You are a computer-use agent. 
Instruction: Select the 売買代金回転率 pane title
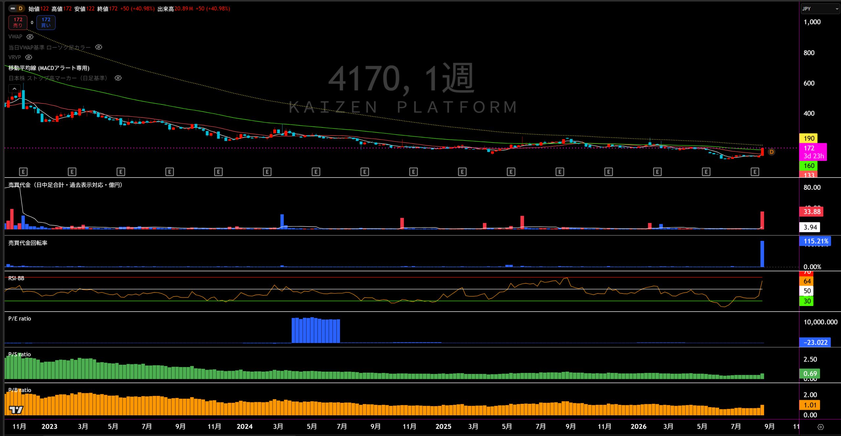point(28,243)
